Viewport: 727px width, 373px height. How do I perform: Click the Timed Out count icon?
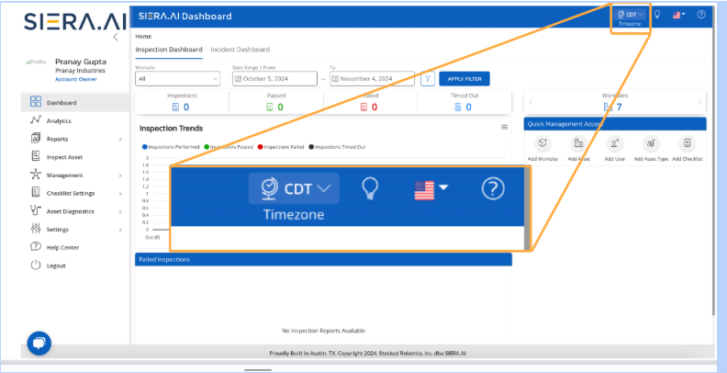tap(458, 107)
